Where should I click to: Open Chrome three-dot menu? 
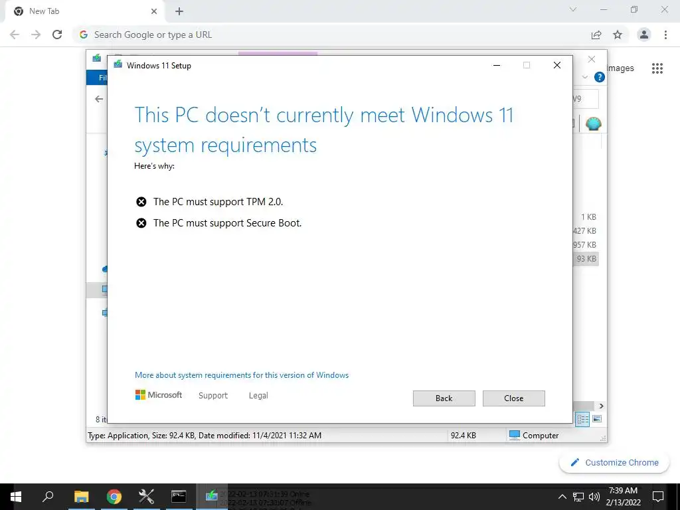665,35
